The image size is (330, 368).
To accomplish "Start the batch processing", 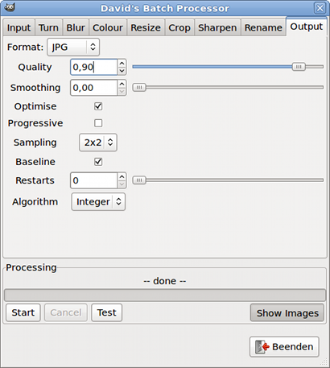I will pos(23,312).
